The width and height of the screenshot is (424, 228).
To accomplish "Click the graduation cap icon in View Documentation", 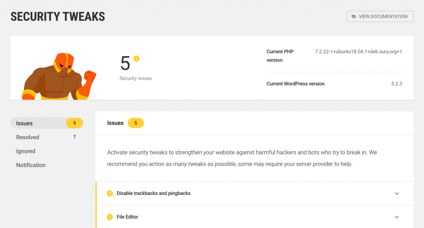I will [x=353, y=17].
